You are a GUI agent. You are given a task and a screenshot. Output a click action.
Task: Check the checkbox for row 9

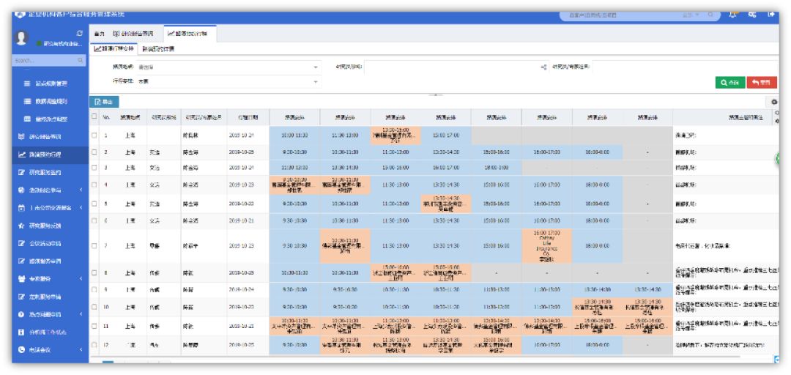(94, 290)
